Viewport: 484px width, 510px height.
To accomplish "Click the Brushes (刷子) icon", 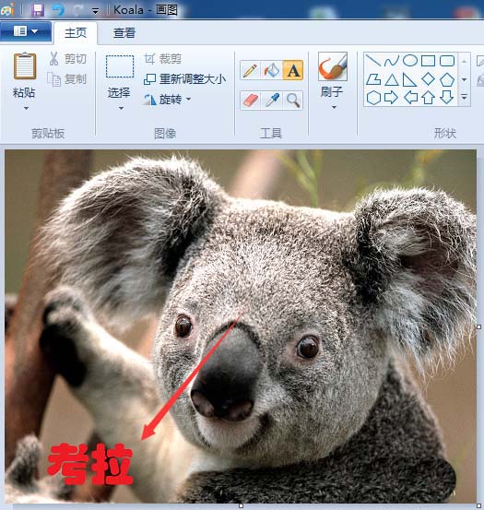I will 333,66.
